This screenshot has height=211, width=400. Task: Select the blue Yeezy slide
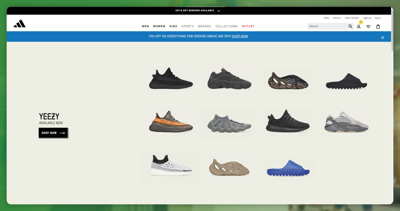click(x=288, y=168)
